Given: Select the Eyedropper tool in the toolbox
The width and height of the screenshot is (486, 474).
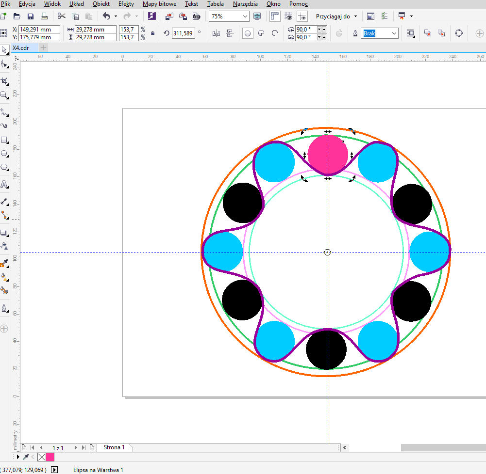Looking at the screenshot, I should [4, 263].
